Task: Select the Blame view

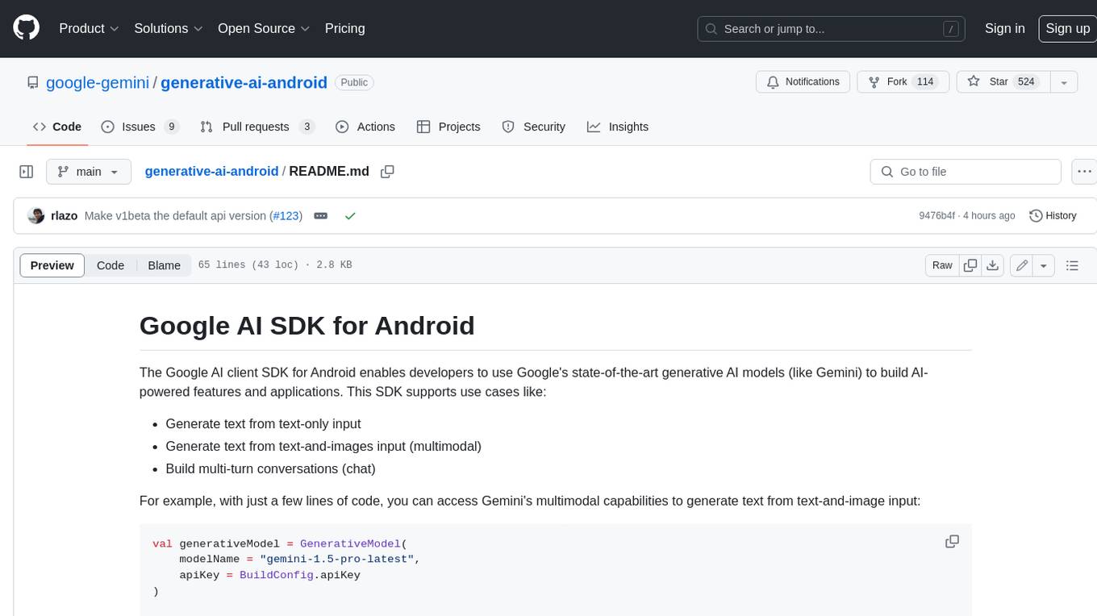Action: pyautogui.click(x=165, y=265)
